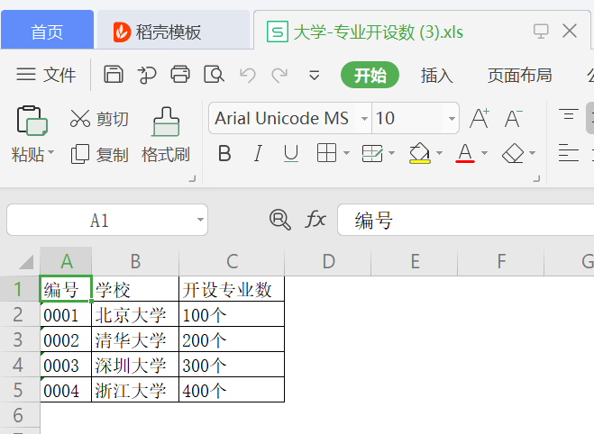Open the clipboard group dialog launcher
The width and height of the screenshot is (594, 434).
coord(193,178)
